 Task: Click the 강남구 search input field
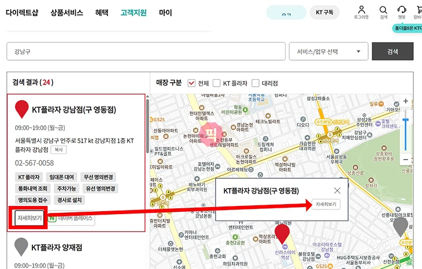pyautogui.click(x=146, y=51)
